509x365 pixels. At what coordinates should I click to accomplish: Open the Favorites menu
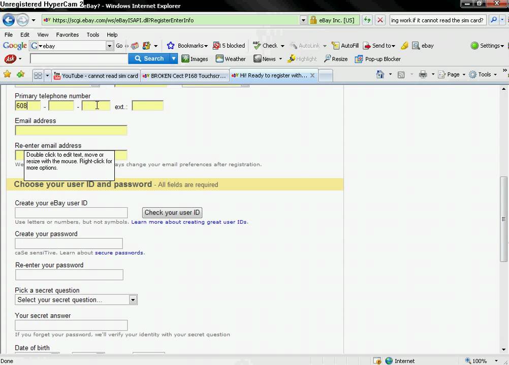point(67,34)
